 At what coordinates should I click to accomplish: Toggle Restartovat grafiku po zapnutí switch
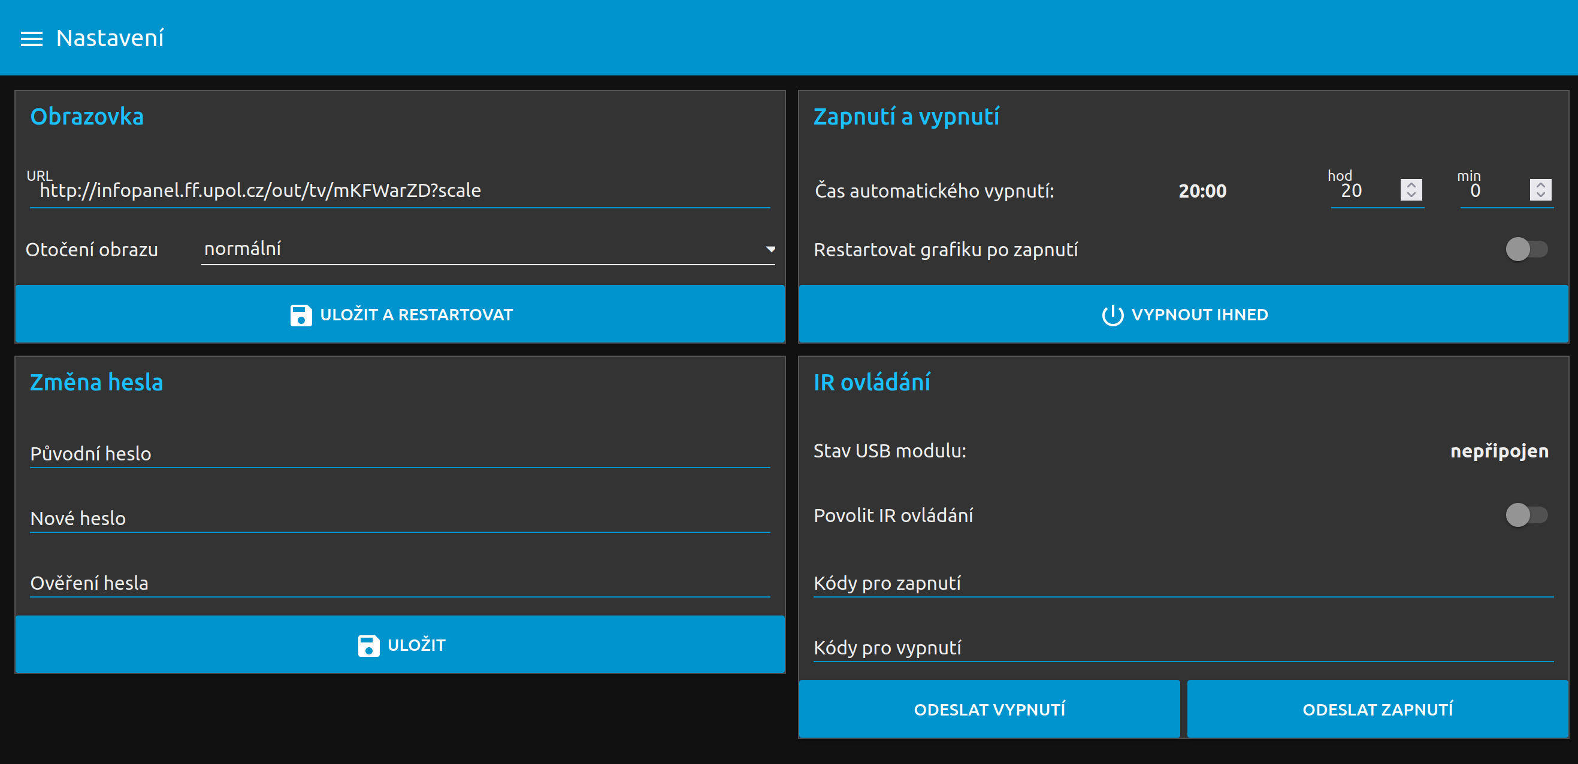[x=1526, y=249]
